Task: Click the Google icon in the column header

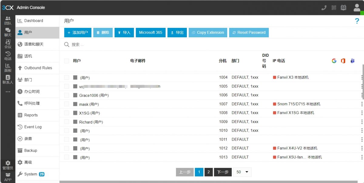Action: click(334, 61)
